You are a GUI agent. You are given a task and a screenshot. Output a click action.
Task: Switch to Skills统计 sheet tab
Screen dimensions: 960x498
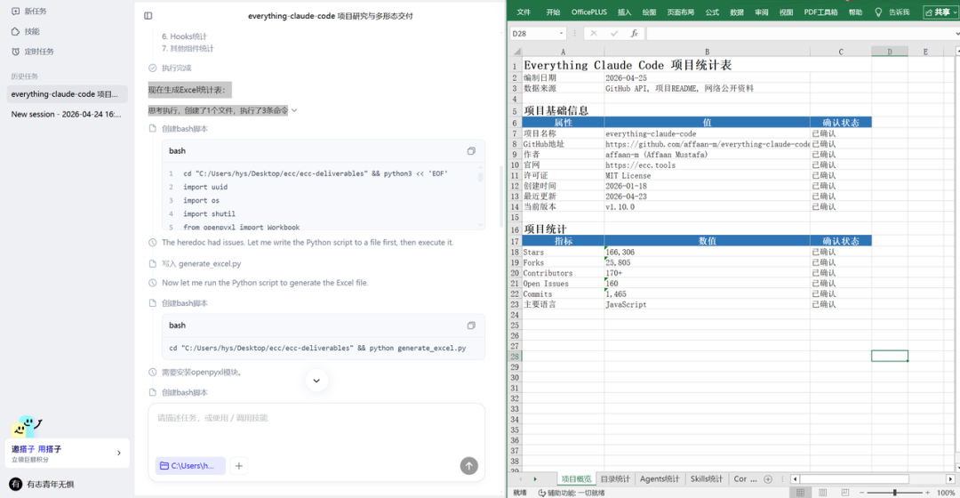pos(707,479)
